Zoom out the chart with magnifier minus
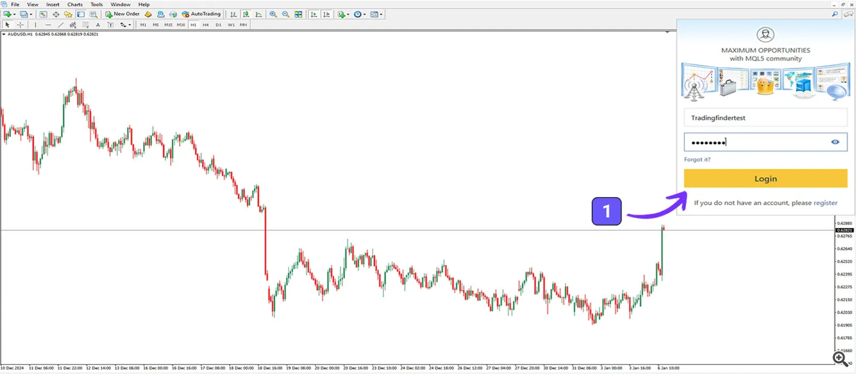Image resolution: width=856 pixels, height=374 pixels. coord(285,14)
